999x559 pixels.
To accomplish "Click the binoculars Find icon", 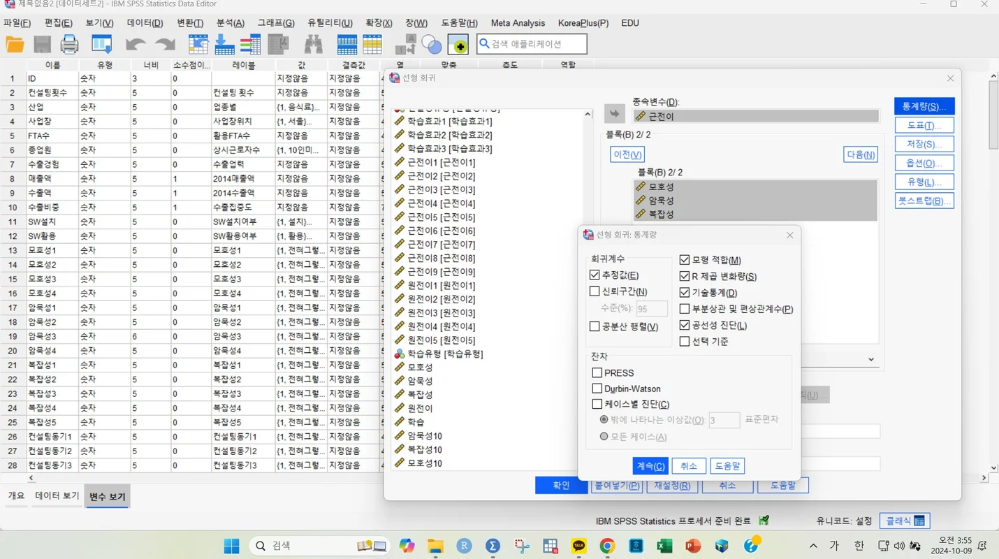I will 313,45.
